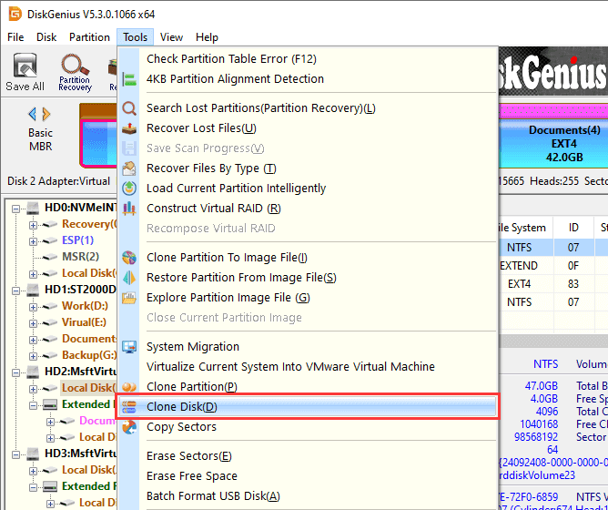Click the Recover Lost Files icon
The image size is (608, 510).
coord(129,128)
